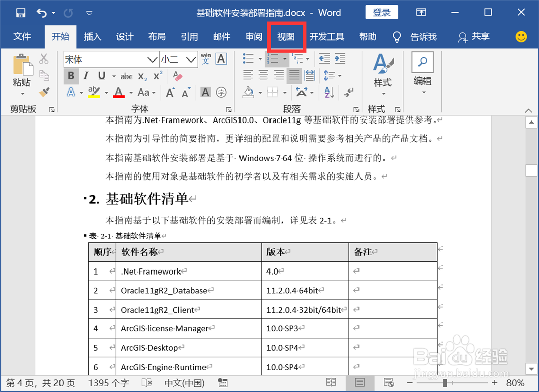Click the Cut scissors icon

[x=44, y=59]
